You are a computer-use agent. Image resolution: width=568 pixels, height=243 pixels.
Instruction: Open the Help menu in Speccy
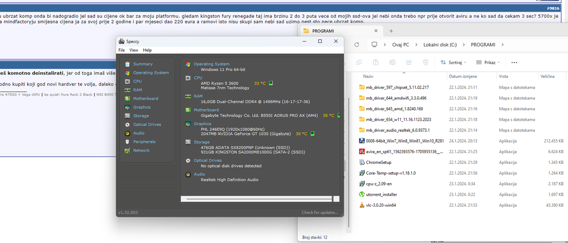click(147, 50)
